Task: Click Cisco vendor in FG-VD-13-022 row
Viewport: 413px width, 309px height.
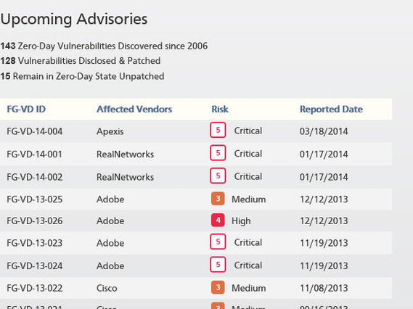Action: click(107, 288)
